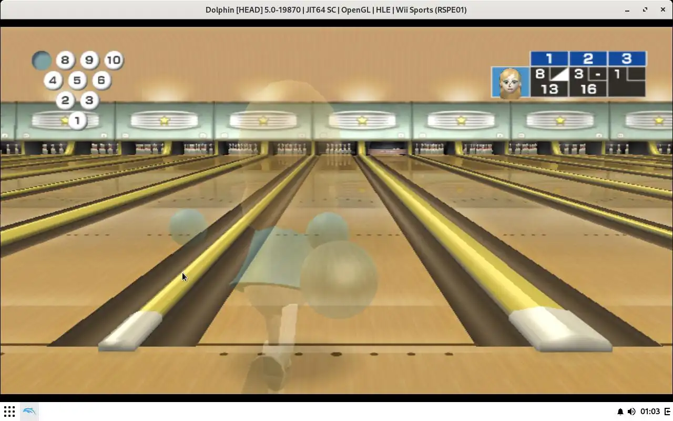Click frame 2 header on the scoreboard
Image resolution: width=673 pixels, height=421 pixels.
[x=588, y=58]
